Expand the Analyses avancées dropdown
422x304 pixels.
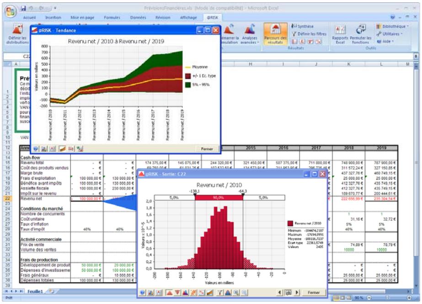pos(250,35)
